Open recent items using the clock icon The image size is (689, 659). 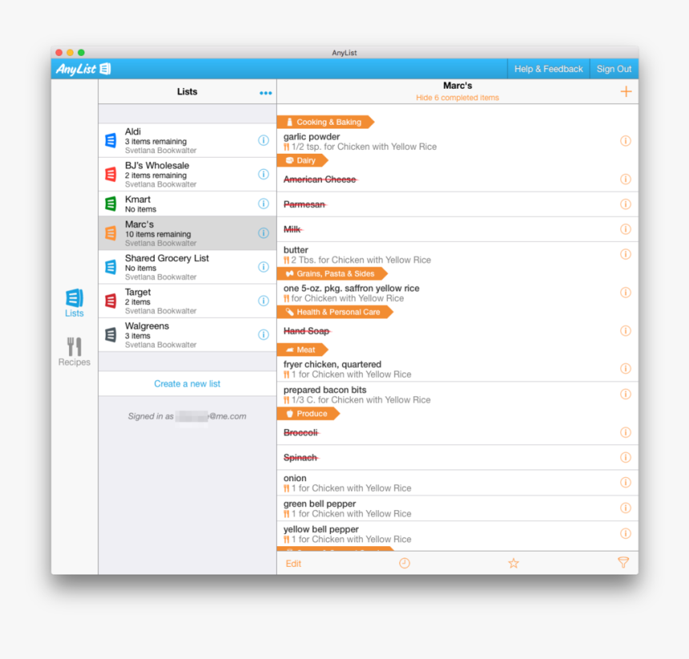tap(404, 563)
